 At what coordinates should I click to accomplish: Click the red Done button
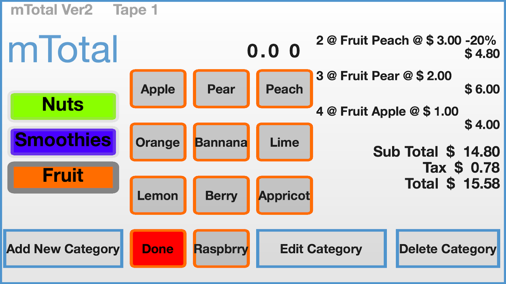(158, 248)
